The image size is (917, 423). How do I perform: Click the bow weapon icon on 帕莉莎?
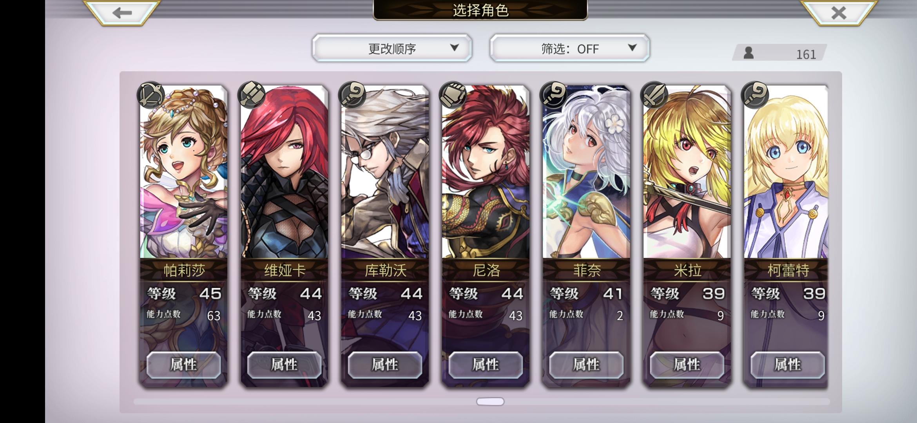pyautogui.click(x=150, y=95)
